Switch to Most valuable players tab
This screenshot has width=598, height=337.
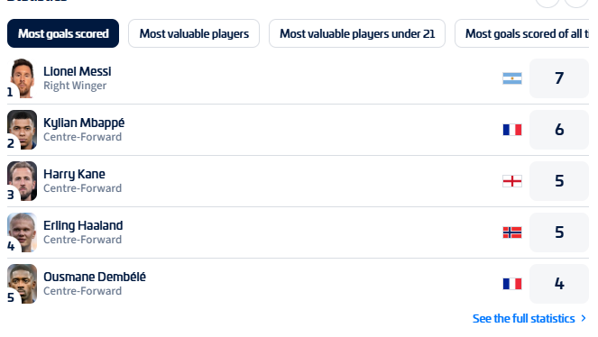pyautogui.click(x=194, y=33)
